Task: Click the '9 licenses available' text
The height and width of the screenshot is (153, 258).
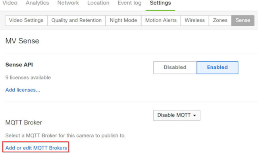Action: click(28, 77)
